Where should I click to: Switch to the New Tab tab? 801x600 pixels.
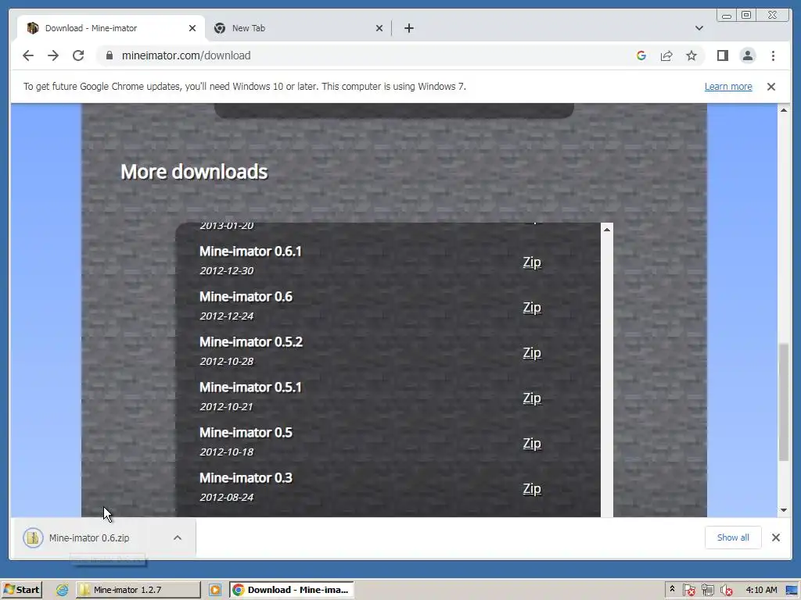[x=297, y=28]
